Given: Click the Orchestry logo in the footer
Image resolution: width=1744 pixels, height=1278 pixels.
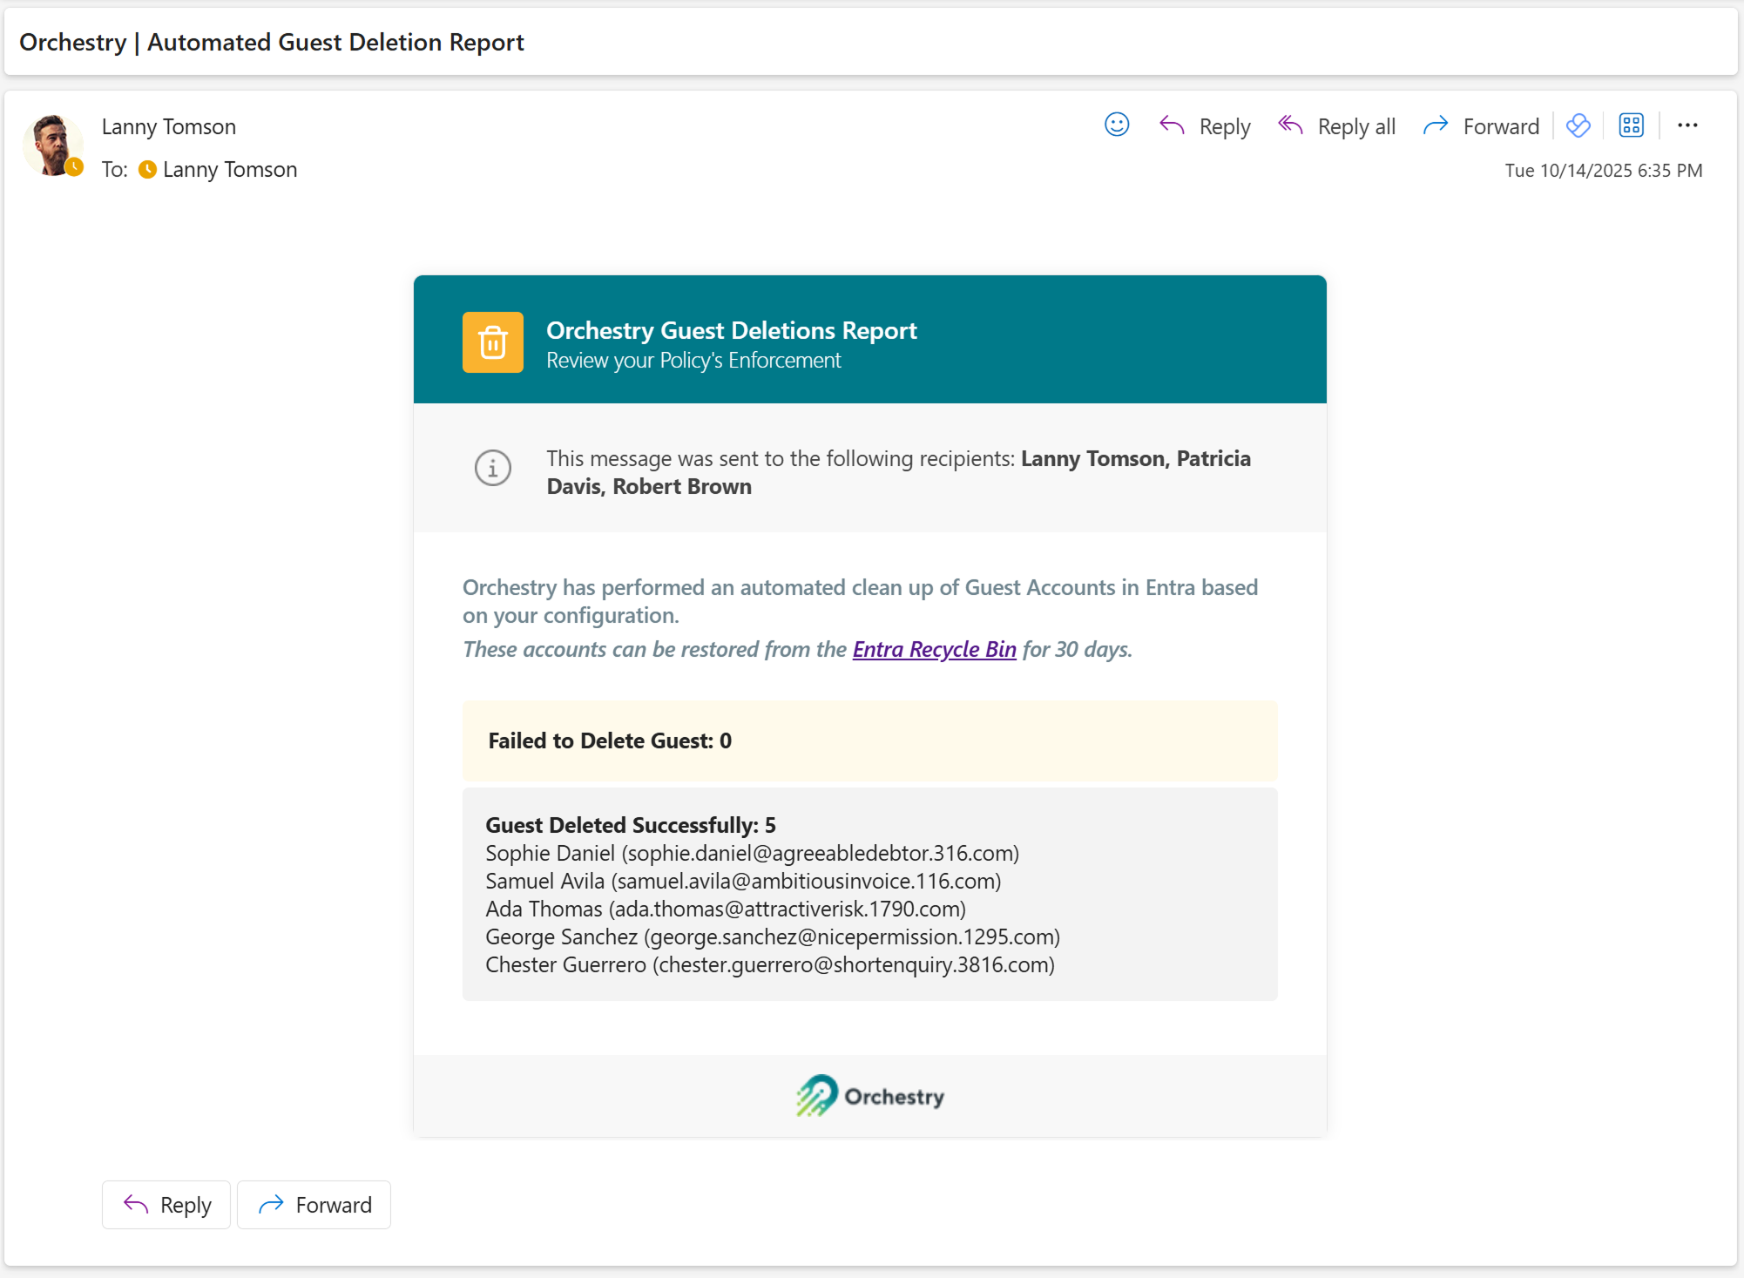Looking at the screenshot, I should (869, 1096).
